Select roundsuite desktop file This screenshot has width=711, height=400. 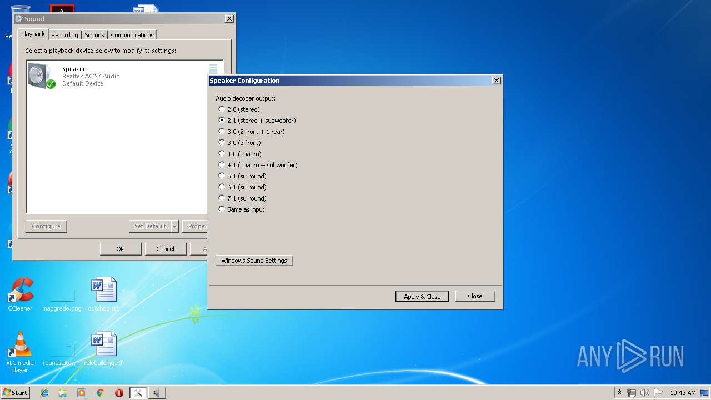pos(62,353)
